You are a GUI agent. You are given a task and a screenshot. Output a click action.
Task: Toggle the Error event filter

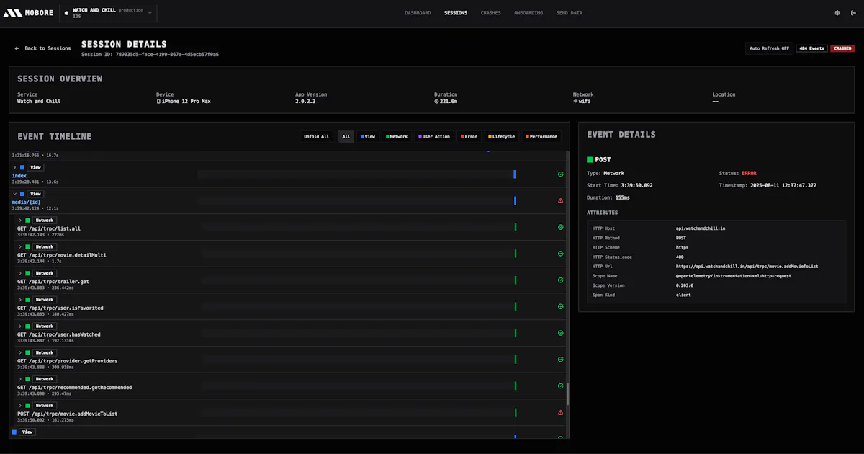pyautogui.click(x=469, y=136)
